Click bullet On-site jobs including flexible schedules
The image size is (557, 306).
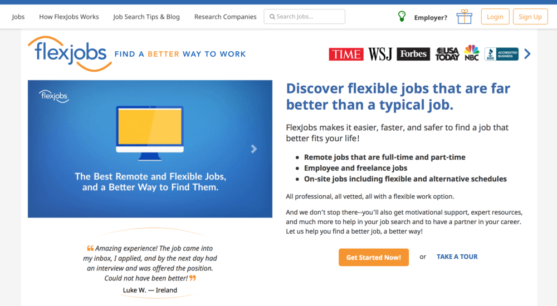pyautogui.click(x=405, y=179)
